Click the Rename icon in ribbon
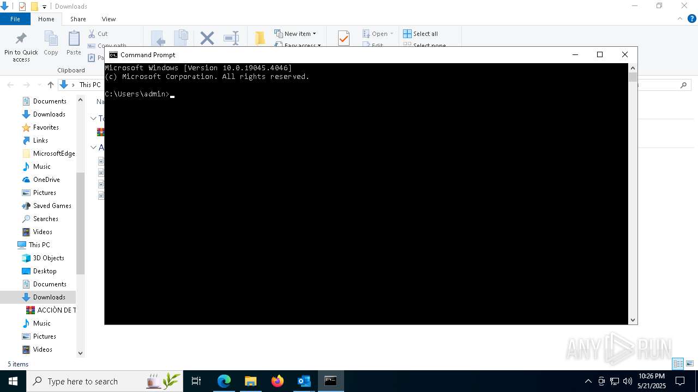Image resolution: width=698 pixels, height=392 pixels. click(x=231, y=38)
